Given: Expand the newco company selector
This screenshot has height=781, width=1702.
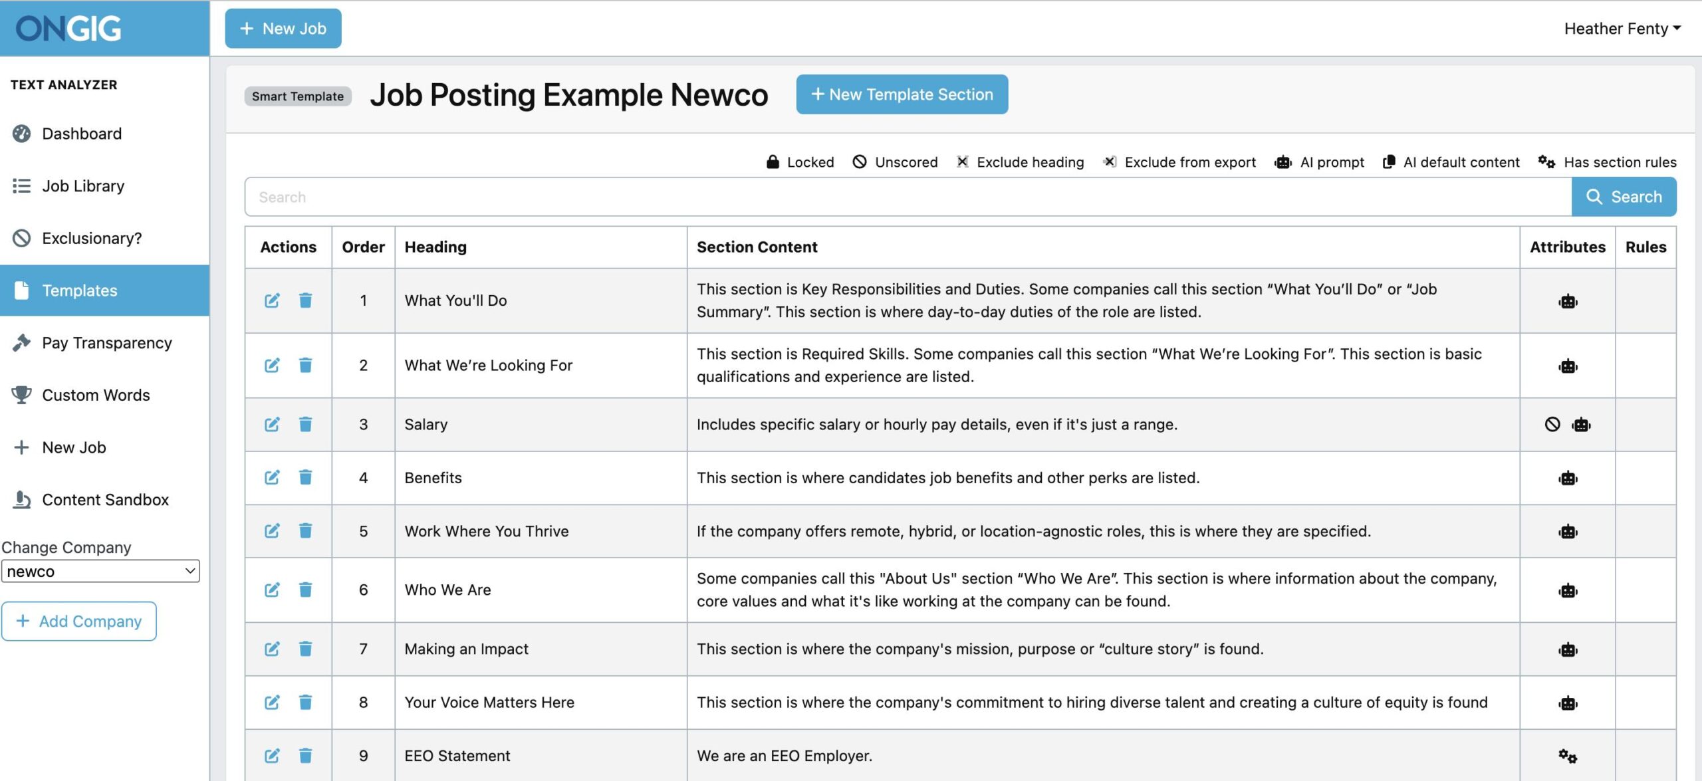Looking at the screenshot, I should click(100, 570).
